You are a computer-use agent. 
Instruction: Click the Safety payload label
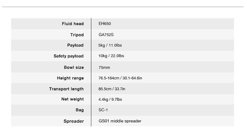pyautogui.click(x=69, y=56)
